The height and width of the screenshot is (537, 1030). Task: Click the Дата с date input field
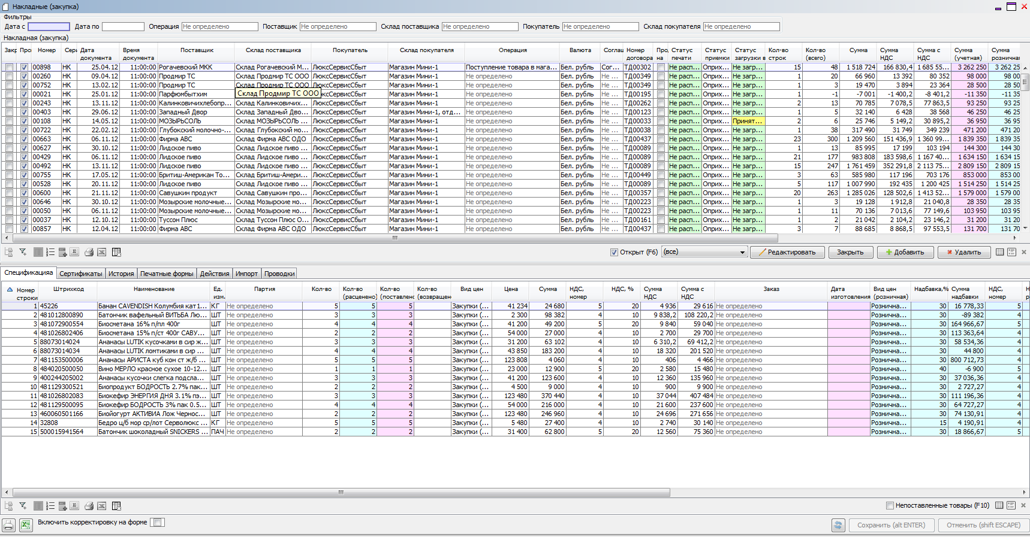tap(49, 27)
